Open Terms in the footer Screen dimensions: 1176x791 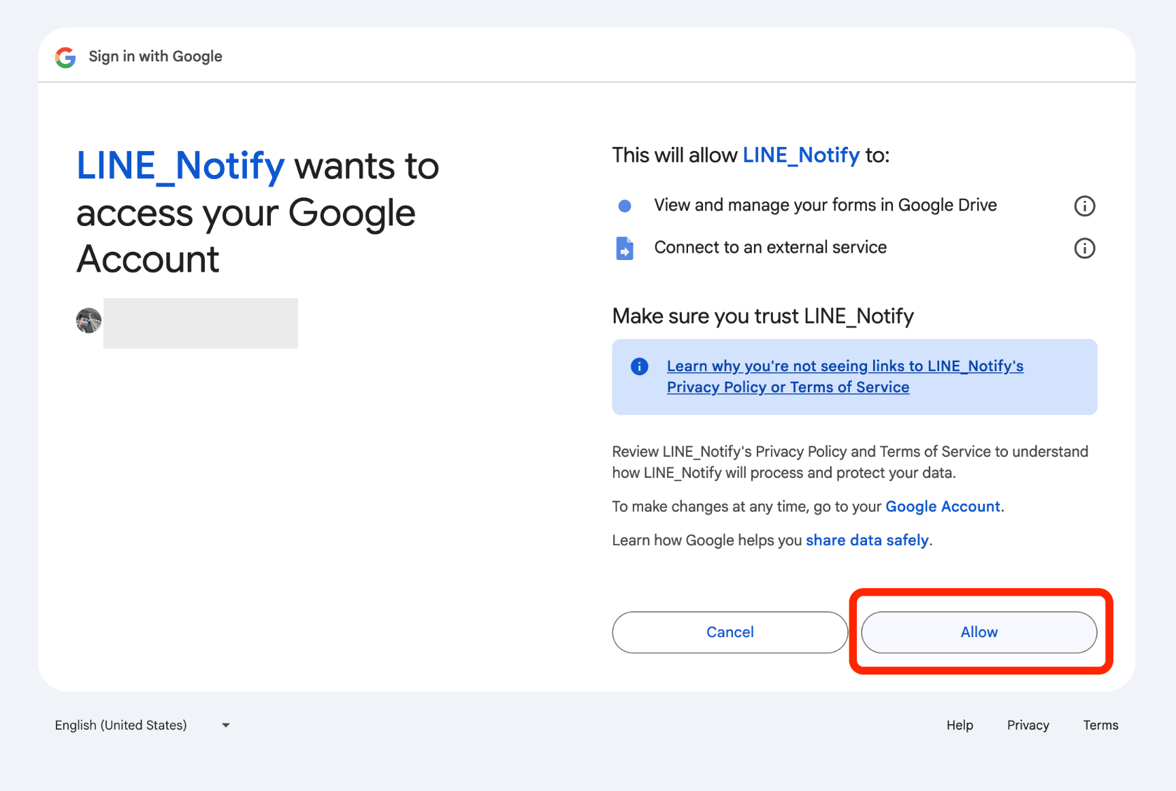point(1100,725)
